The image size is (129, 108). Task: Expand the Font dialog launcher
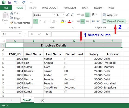pyautogui.click(x=73, y=28)
